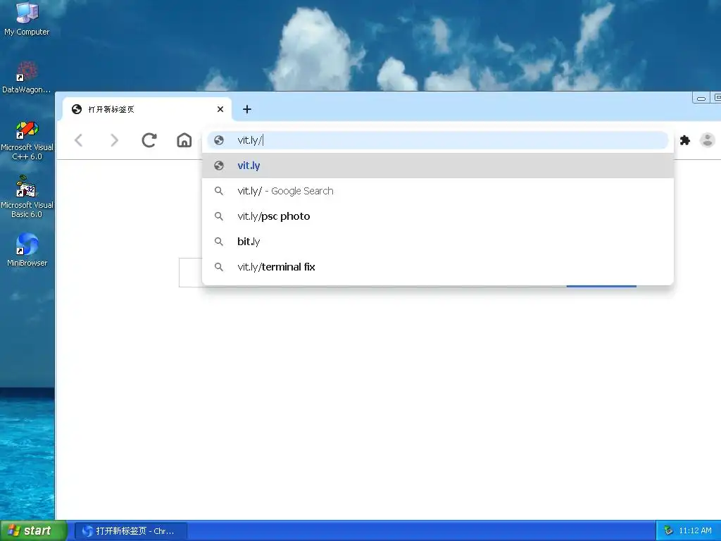Choose the 'bit.ly' search suggestion
This screenshot has height=541, width=721.
pos(438,242)
